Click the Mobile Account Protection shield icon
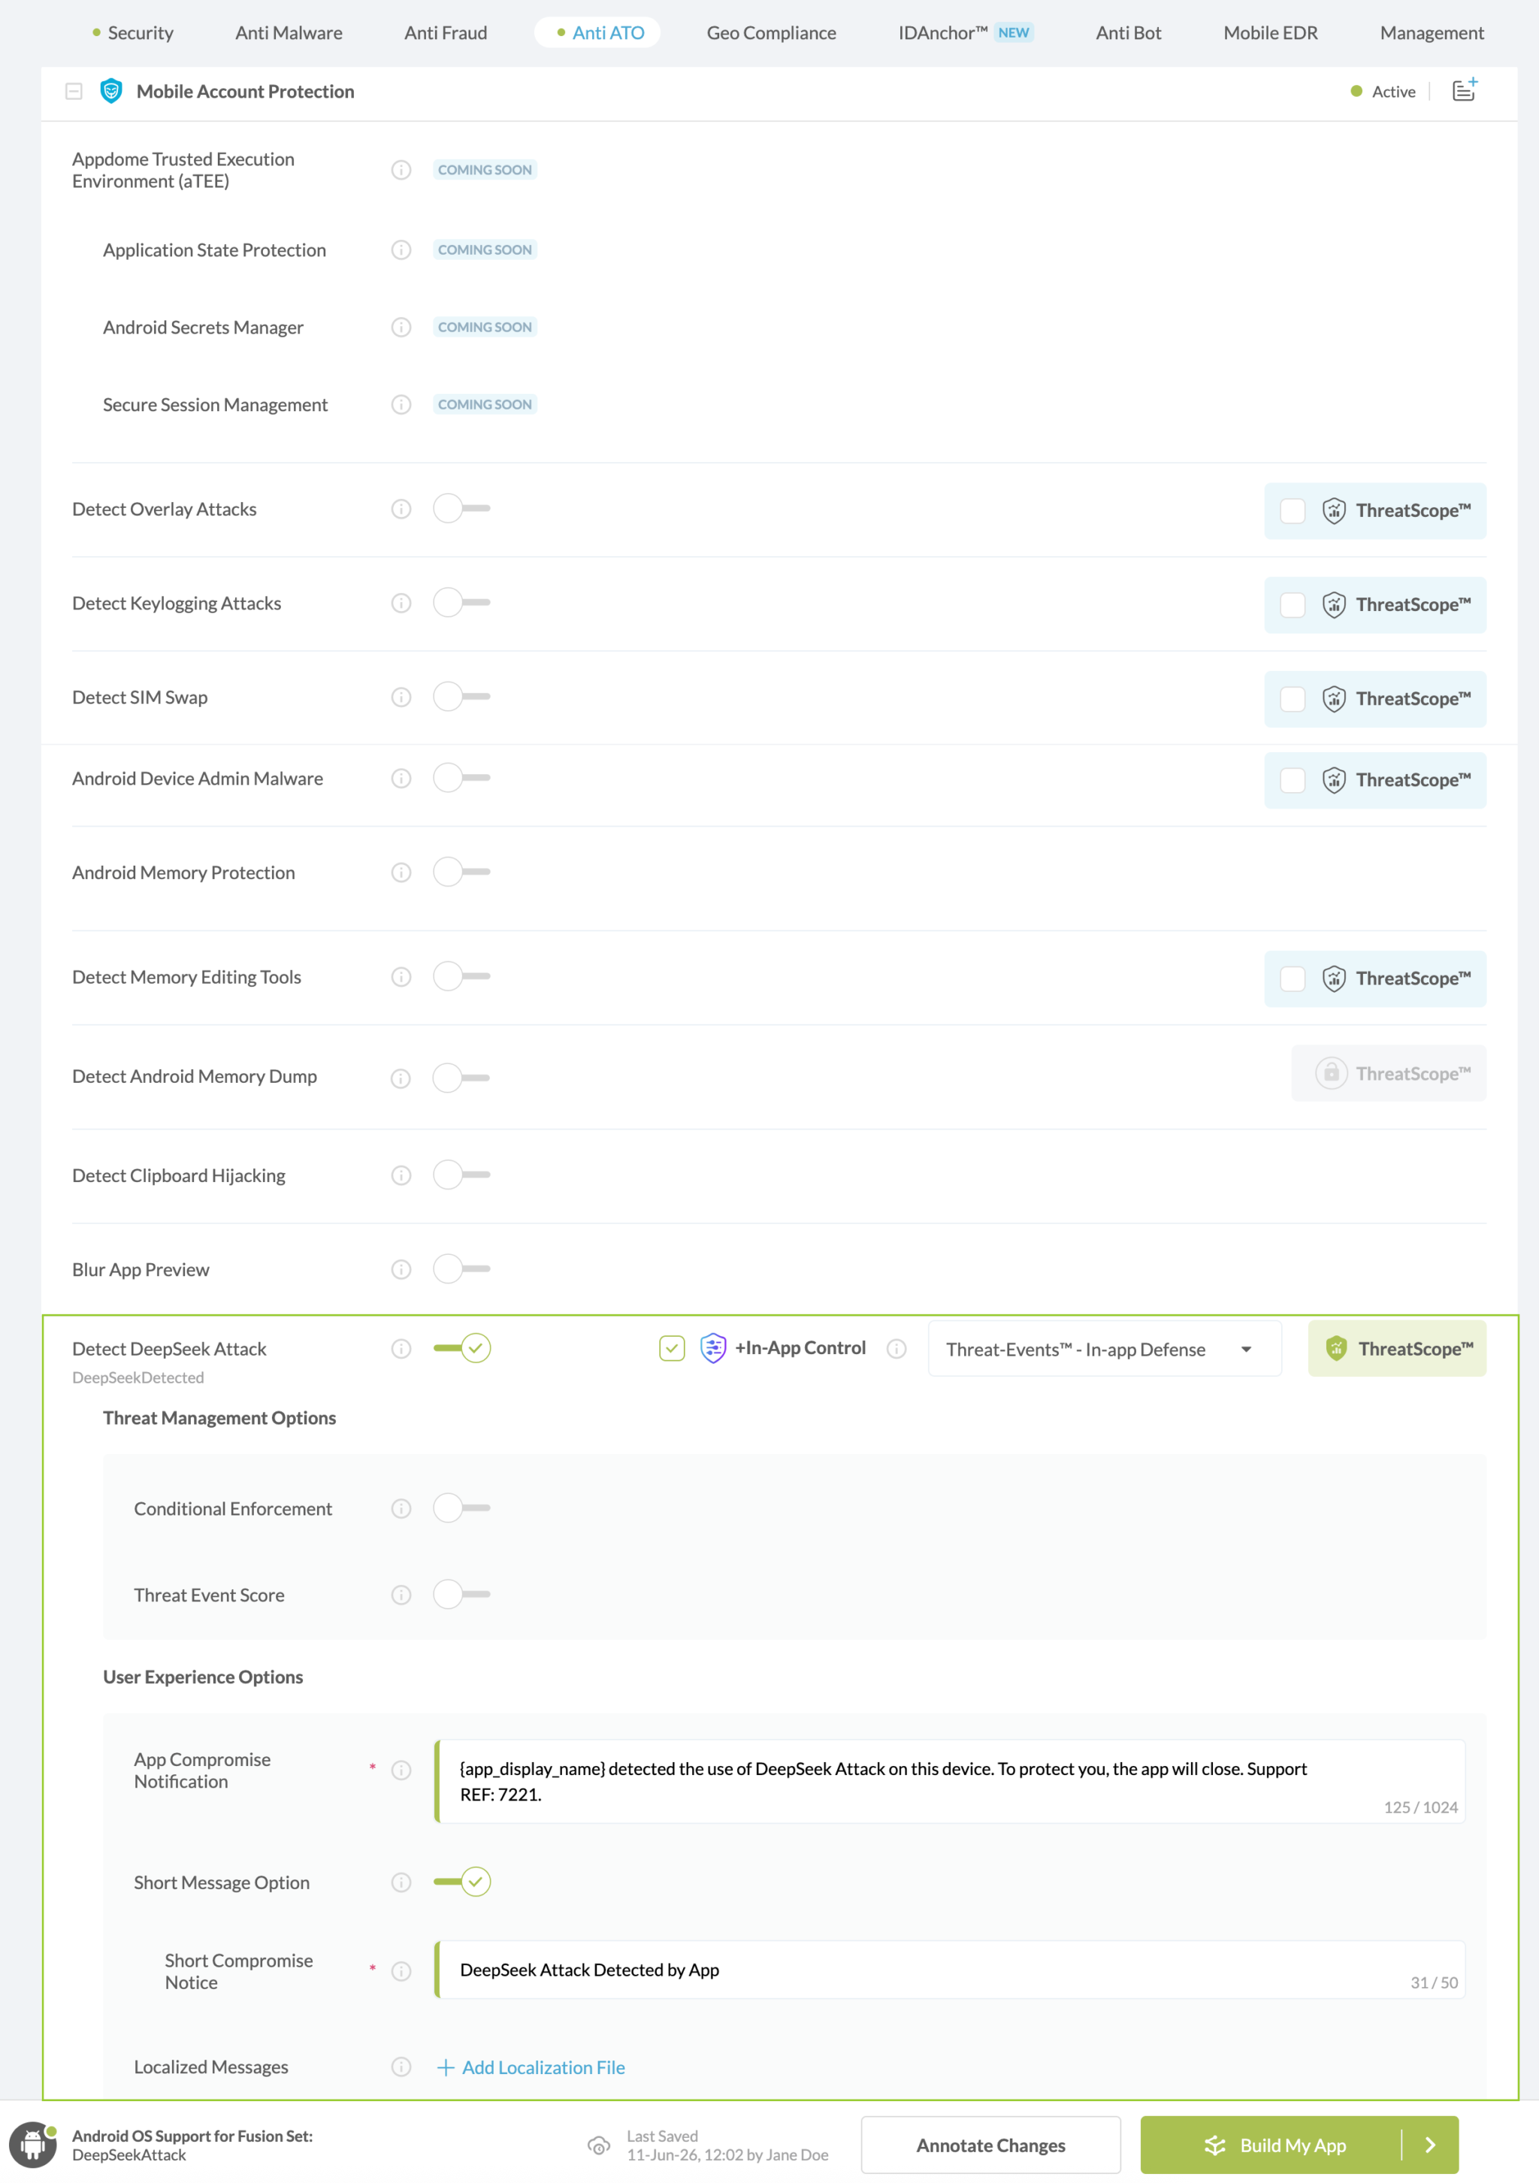Image resolution: width=1539 pixels, height=2183 pixels. coord(111,91)
